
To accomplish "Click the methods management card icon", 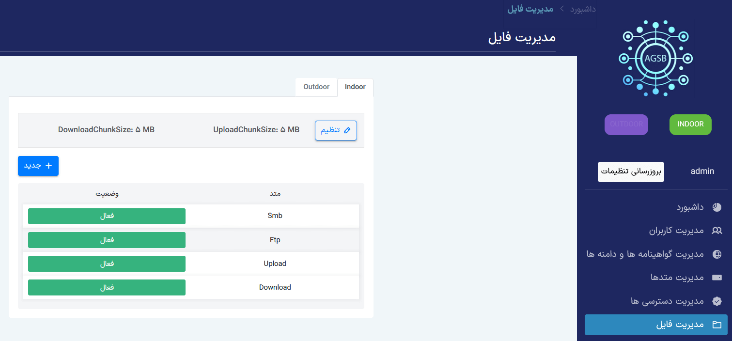I will (x=716, y=278).
